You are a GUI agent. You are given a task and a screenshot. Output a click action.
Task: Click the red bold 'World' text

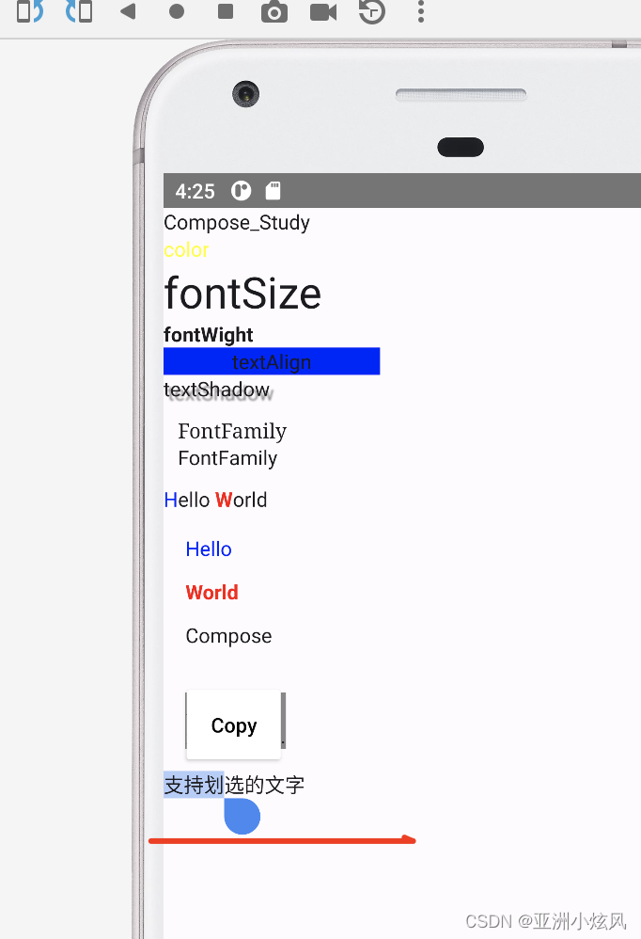tap(212, 592)
